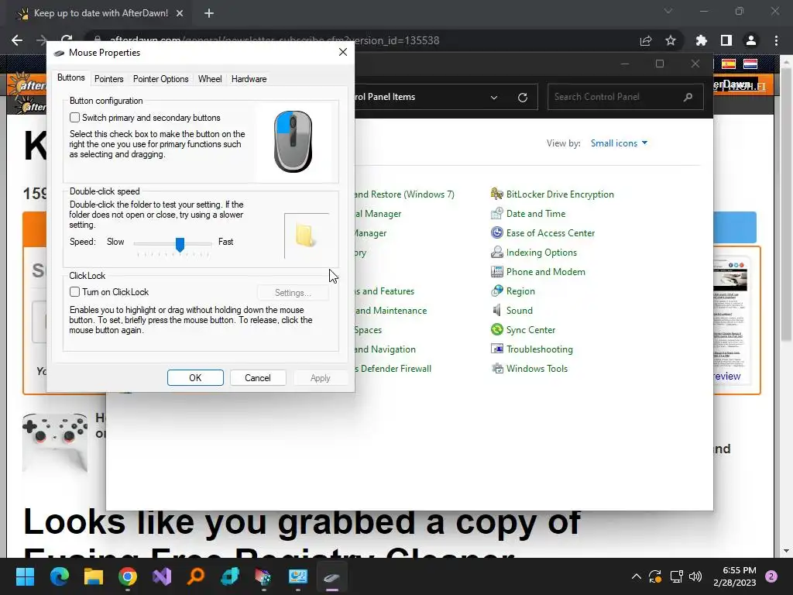
Task: Open the Hardware tab
Action: pos(249,79)
